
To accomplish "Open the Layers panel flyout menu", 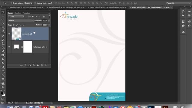I will click(x=49, y=13).
